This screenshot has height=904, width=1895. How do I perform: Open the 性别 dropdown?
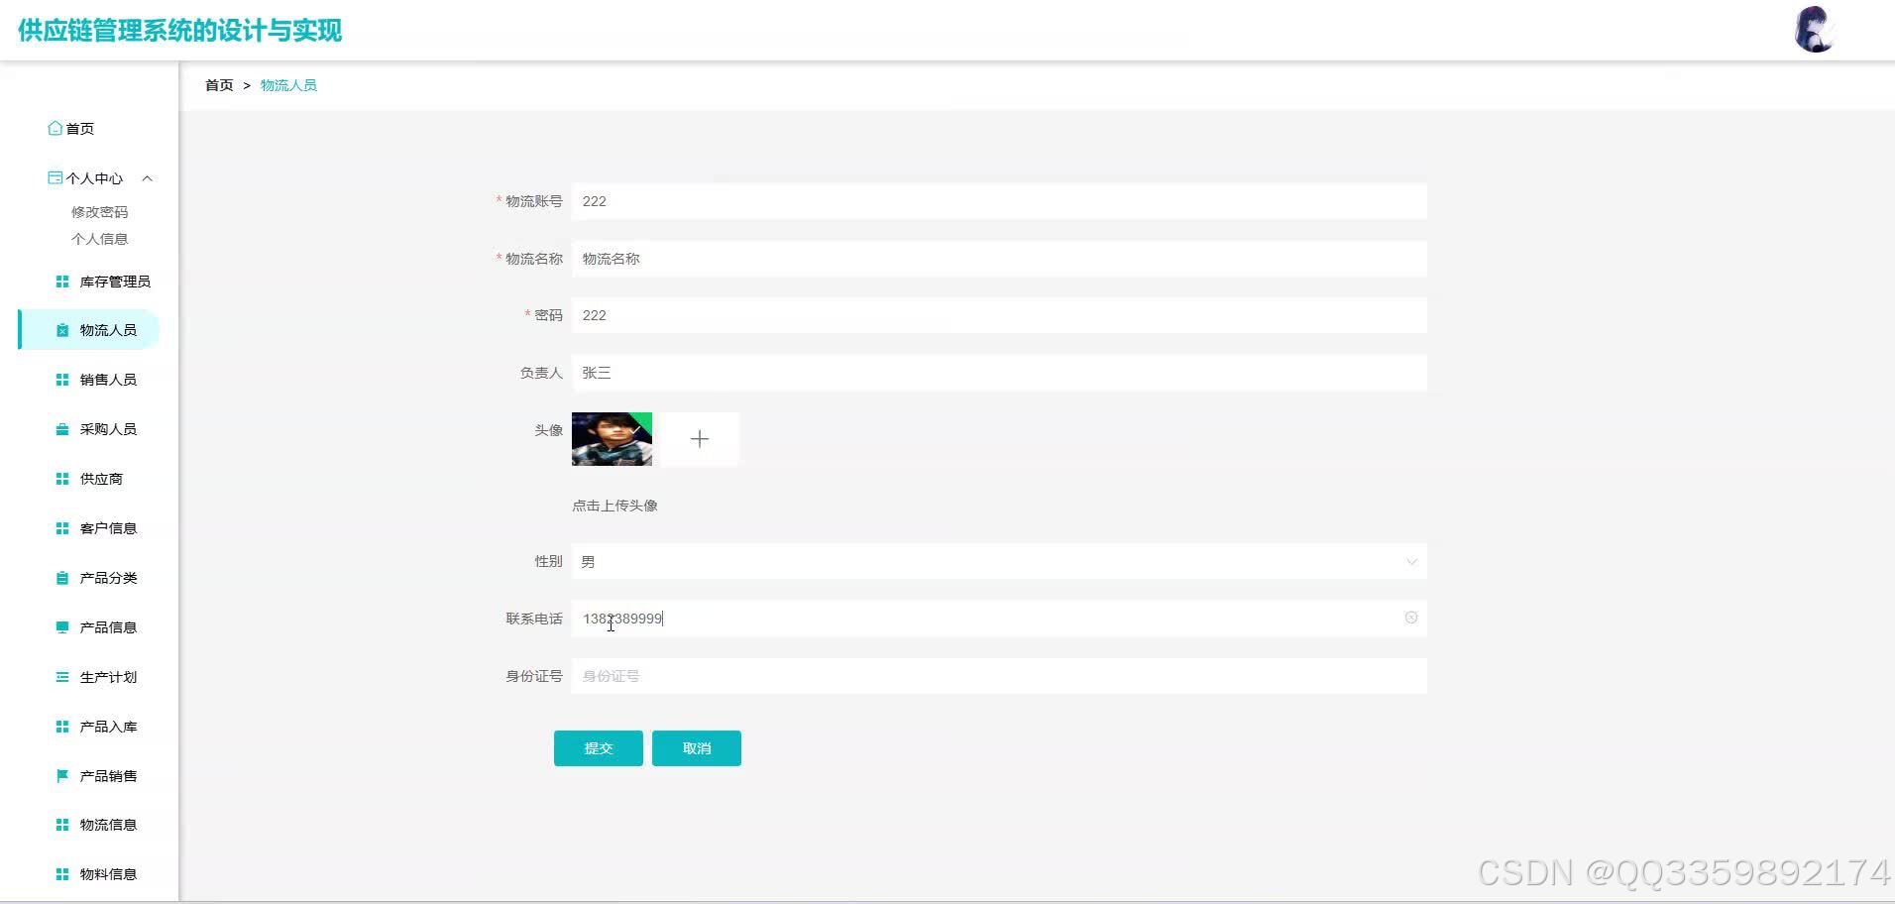pyautogui.click(x=999, y=561)
